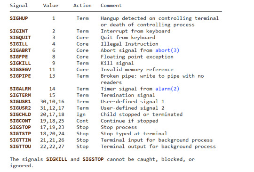Click the SIGCHLD signal name
This screenshot has width=254, height=172.
tap(20, 115)
